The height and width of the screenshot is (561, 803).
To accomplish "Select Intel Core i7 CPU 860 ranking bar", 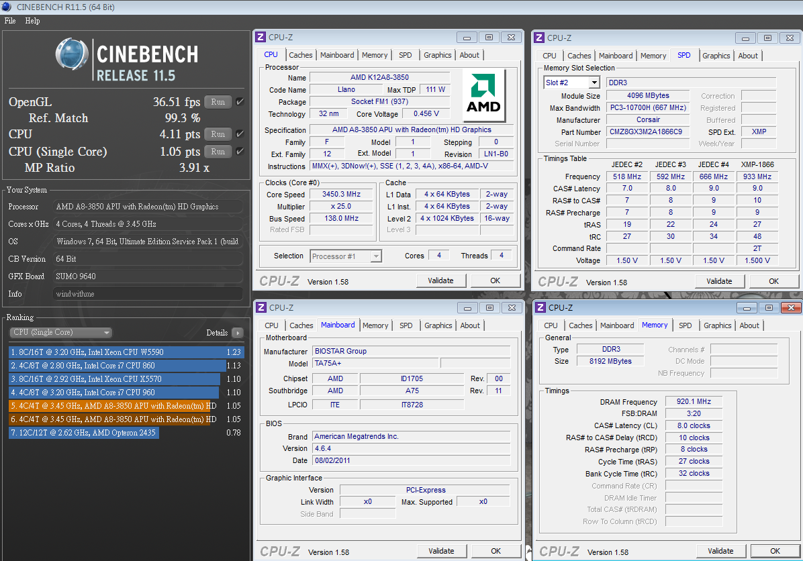I will pyautogui.click(x=117, y=366).
